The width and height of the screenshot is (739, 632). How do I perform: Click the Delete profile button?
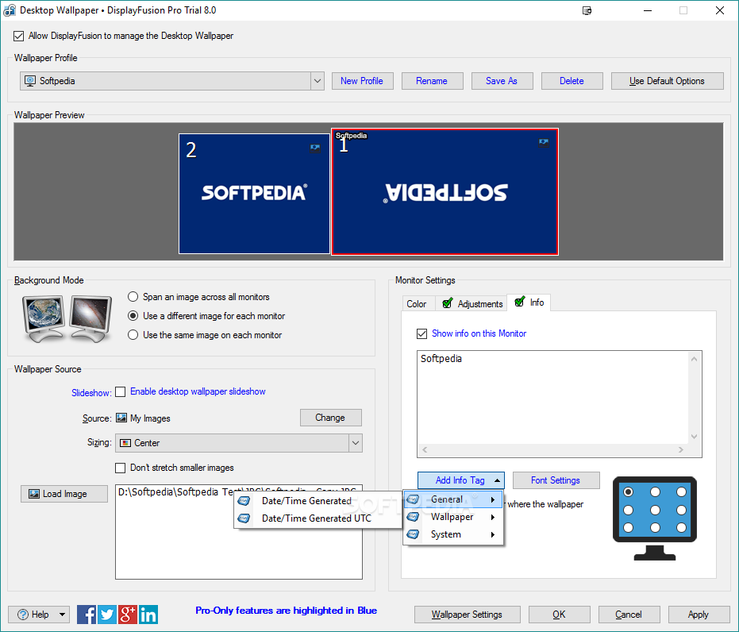(572, 81)
